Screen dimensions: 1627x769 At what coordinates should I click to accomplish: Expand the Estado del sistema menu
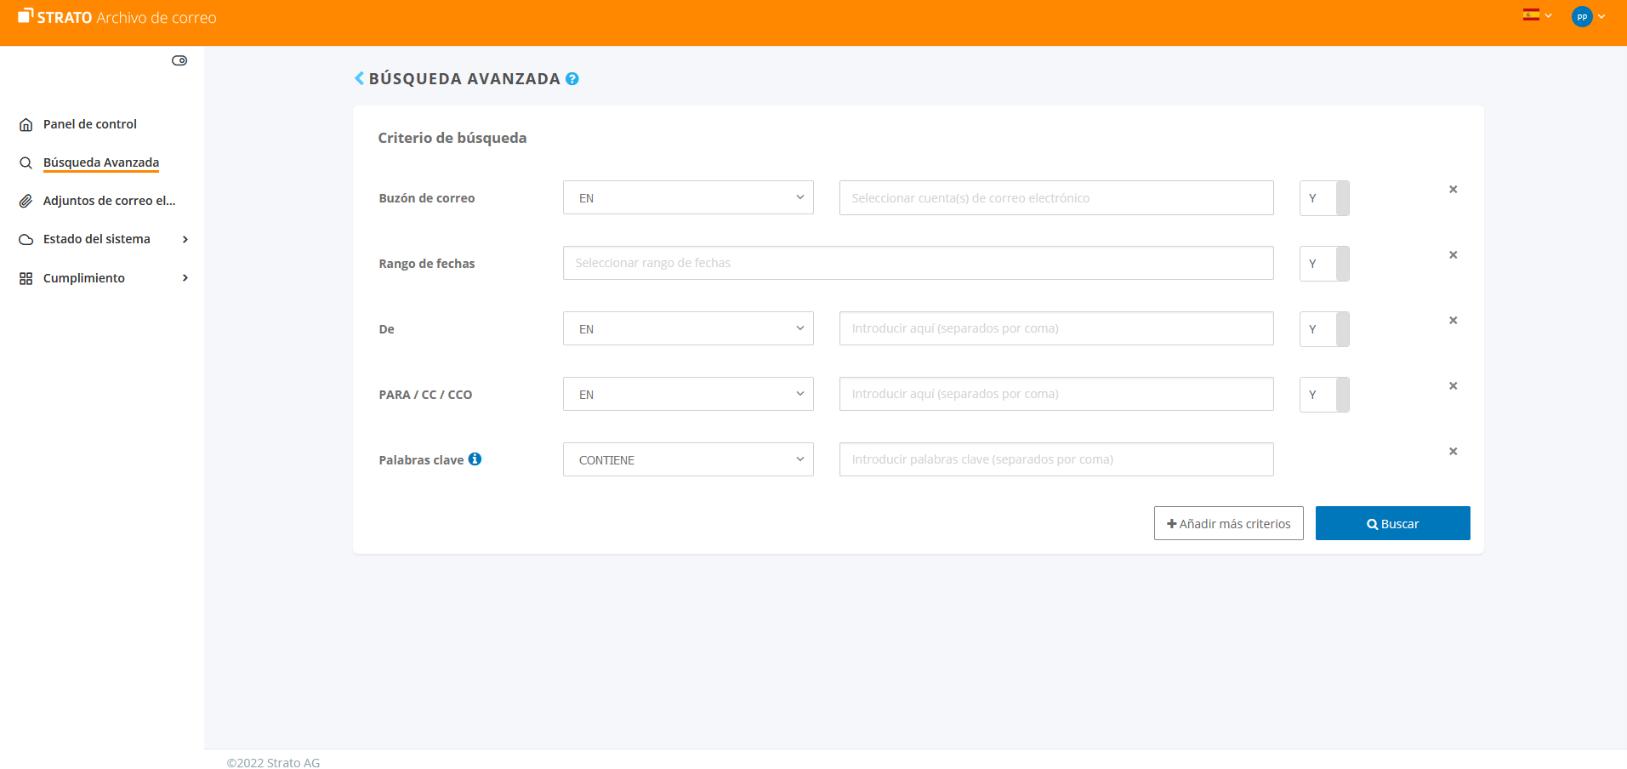(102, 239)
